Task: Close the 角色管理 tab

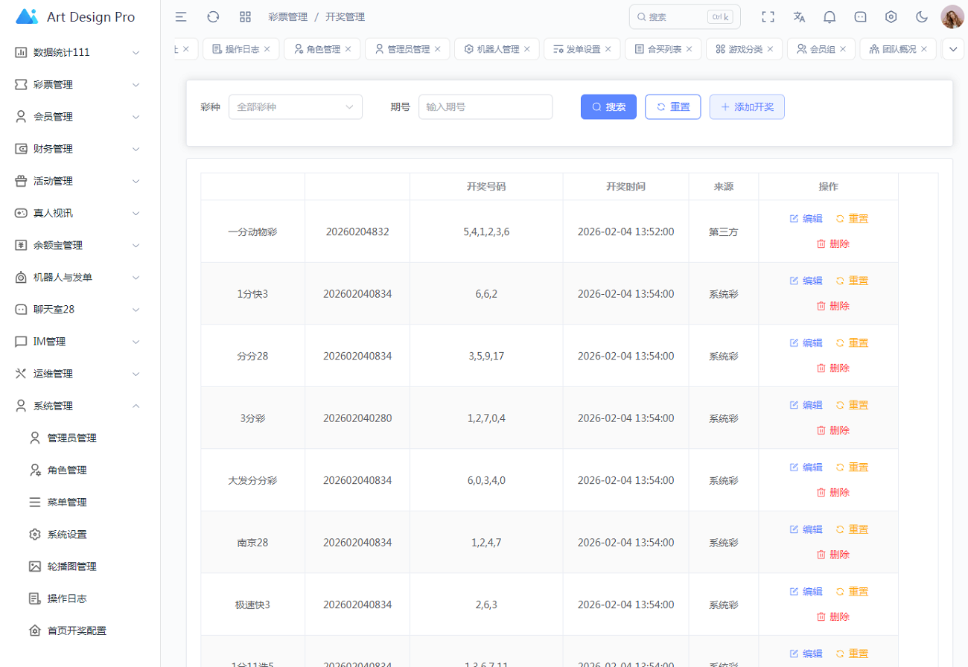Action: [x=348, y=49]
